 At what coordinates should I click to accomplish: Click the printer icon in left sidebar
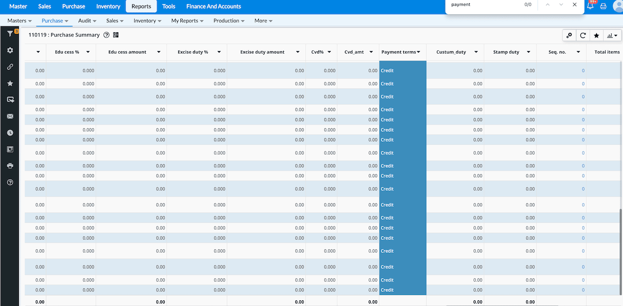(x=10, y=166)
